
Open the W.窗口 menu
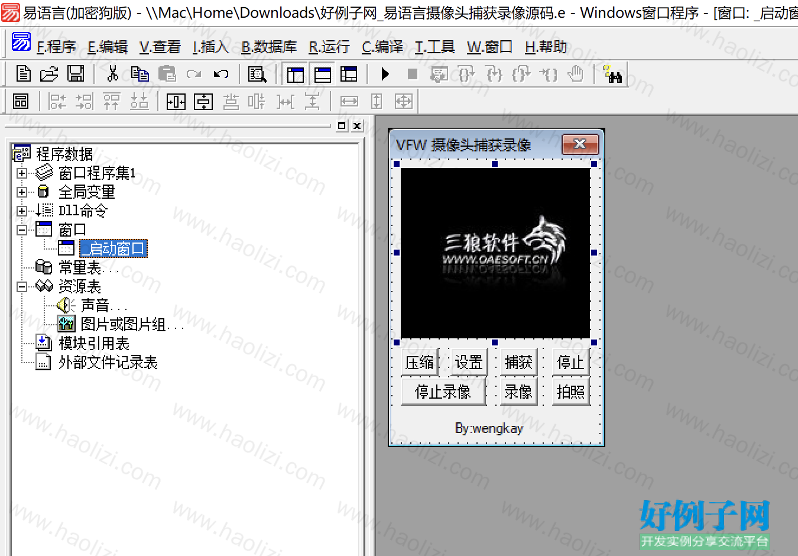pyautogui.click(x=489, y=47)
